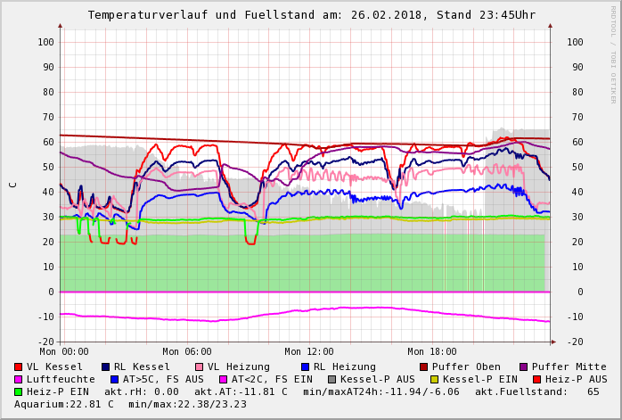Click the Mon 12:00 time axis label
This screenshot has width=622, height=420.
pos(309,351)
